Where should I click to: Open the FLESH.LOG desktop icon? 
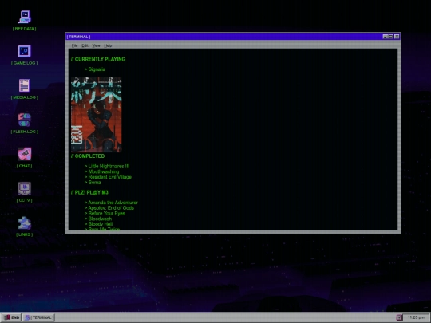coord(25,124)
